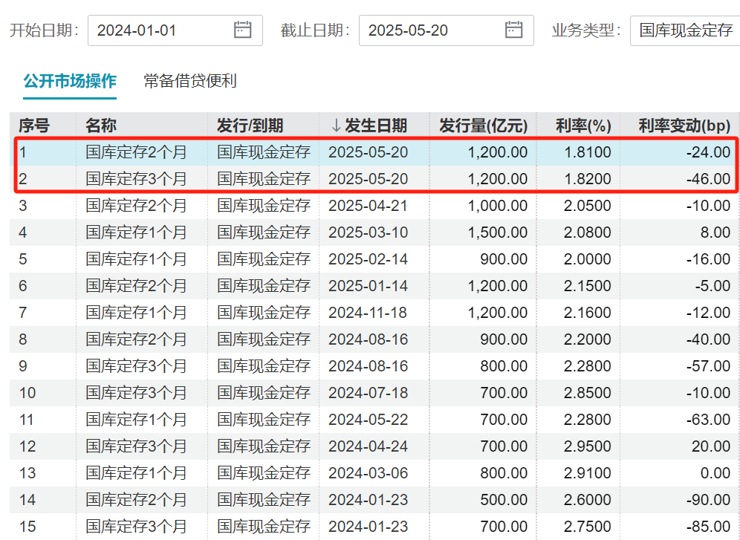Open the start date calendar icon
Viewport: 740px width, 540px height.
[x=243, y=30]
